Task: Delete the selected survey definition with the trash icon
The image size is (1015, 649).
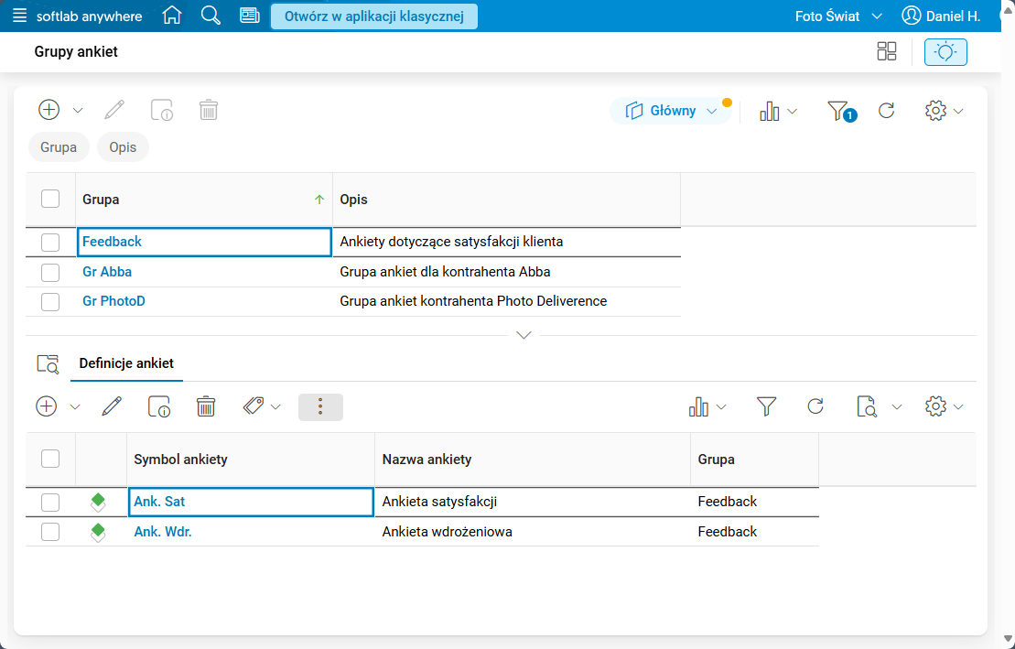Action: tap(206, 406)
